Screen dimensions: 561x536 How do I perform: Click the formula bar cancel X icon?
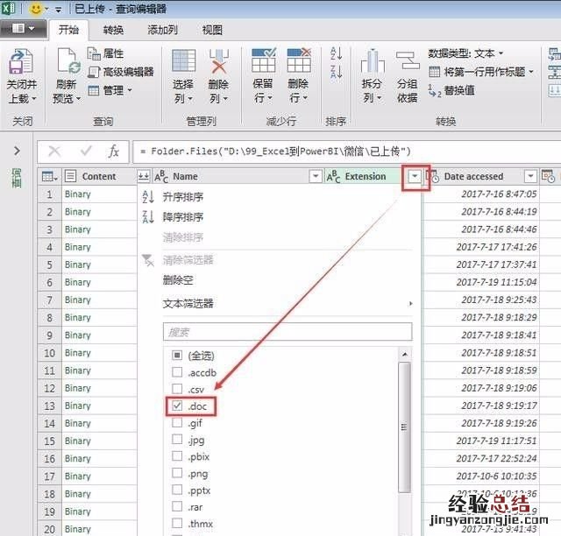54,152
